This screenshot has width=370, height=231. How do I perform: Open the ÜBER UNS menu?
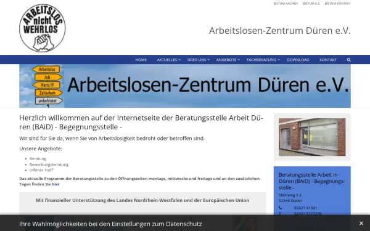(197, 60)
